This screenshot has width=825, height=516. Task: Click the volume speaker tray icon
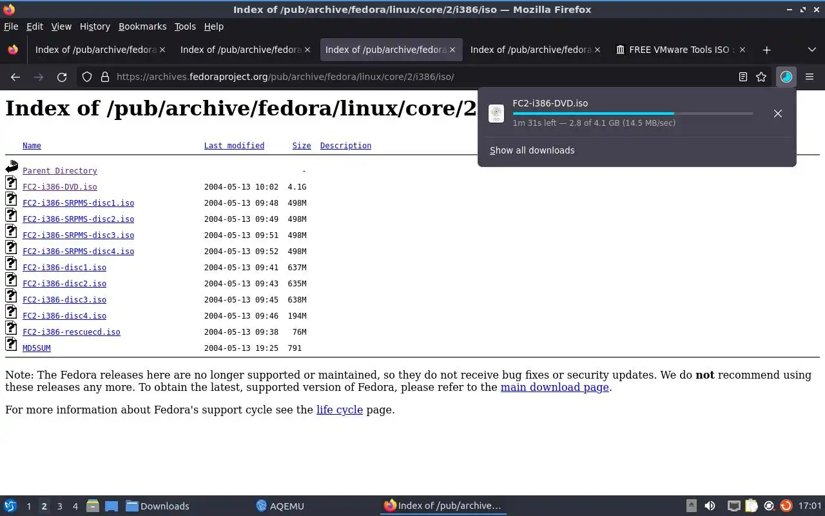tap(710, 506)
